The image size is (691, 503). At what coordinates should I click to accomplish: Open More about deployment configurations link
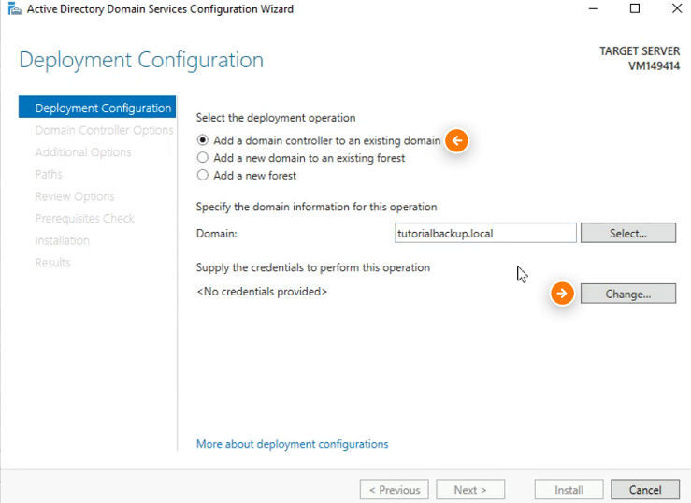click(x=292, y=444)
